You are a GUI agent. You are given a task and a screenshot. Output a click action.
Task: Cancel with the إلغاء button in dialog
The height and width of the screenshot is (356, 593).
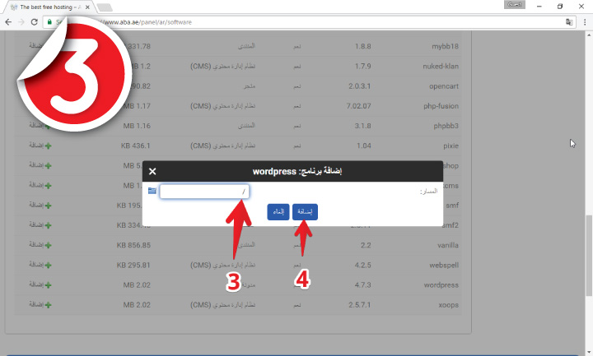tap(278, 212)
